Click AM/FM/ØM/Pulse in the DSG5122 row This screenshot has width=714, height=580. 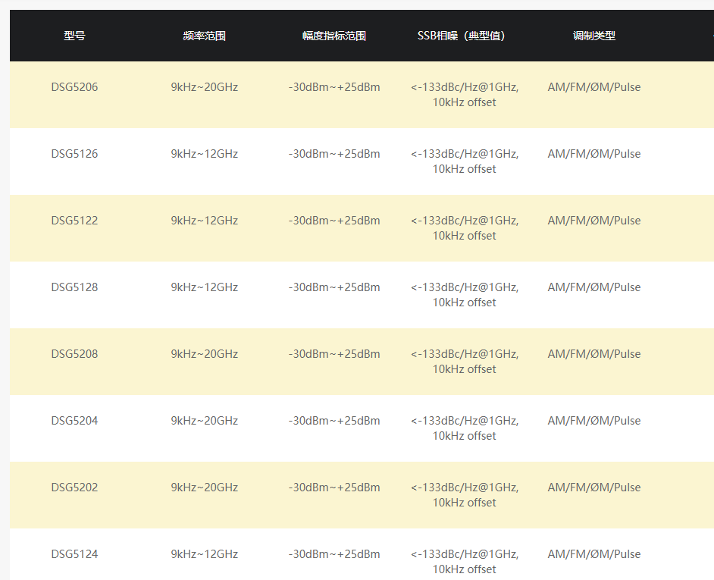[x=593, y=221]
